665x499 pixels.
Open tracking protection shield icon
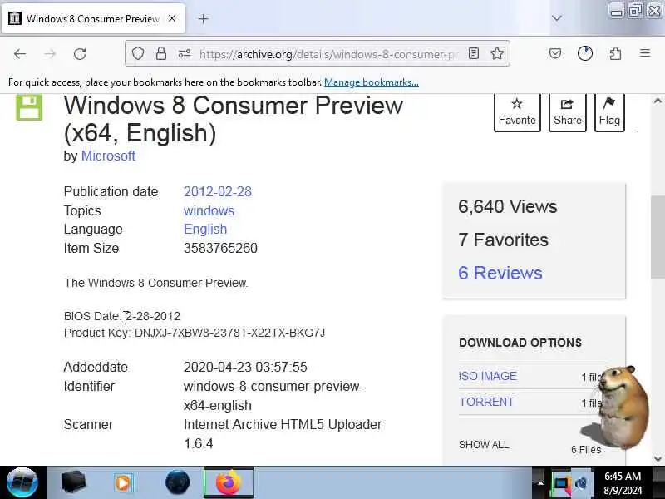[x=138, y=53]
